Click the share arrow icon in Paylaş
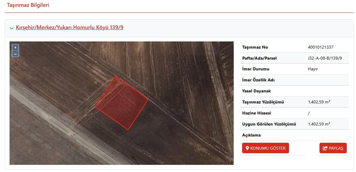This screenshot has width=356, height=172. click(x=325, y=148)
